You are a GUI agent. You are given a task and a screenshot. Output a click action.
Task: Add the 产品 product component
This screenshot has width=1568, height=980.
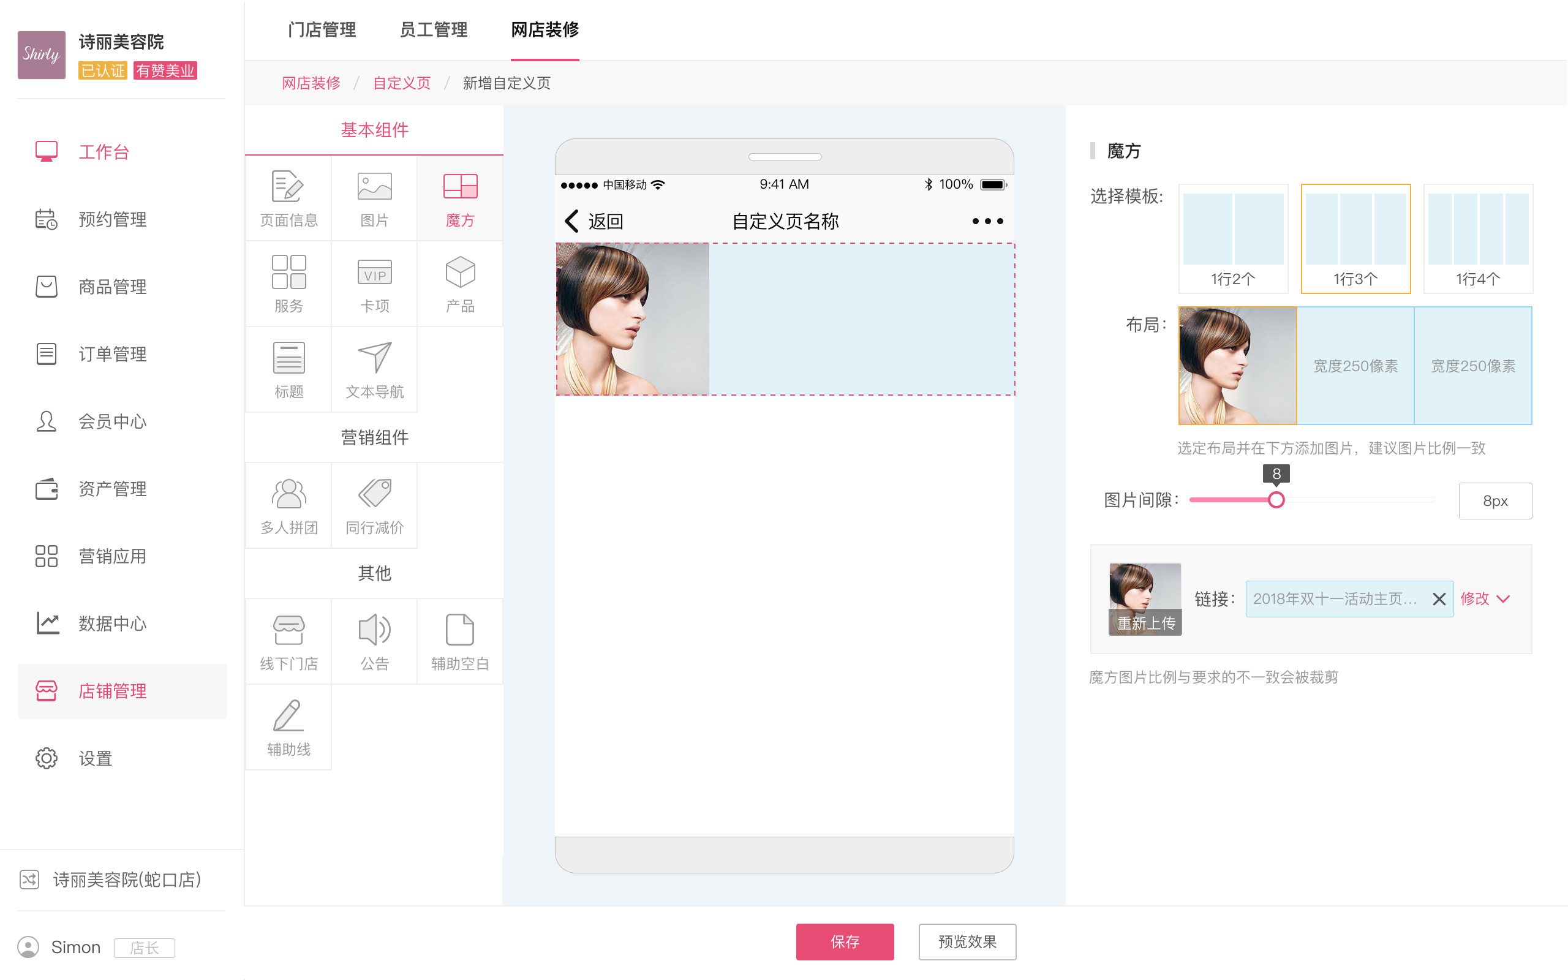[x=460, y=284]
